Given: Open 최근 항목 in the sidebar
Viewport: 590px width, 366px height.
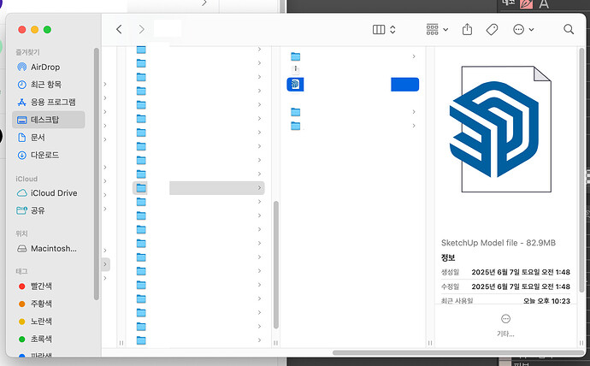Looking at the screenshot, I should tap(39, 85).
